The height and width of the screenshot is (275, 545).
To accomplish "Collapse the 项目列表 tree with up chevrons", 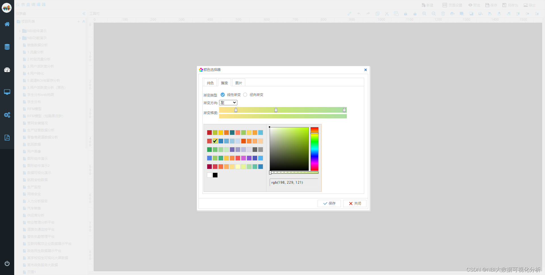I will coord(83,22).
